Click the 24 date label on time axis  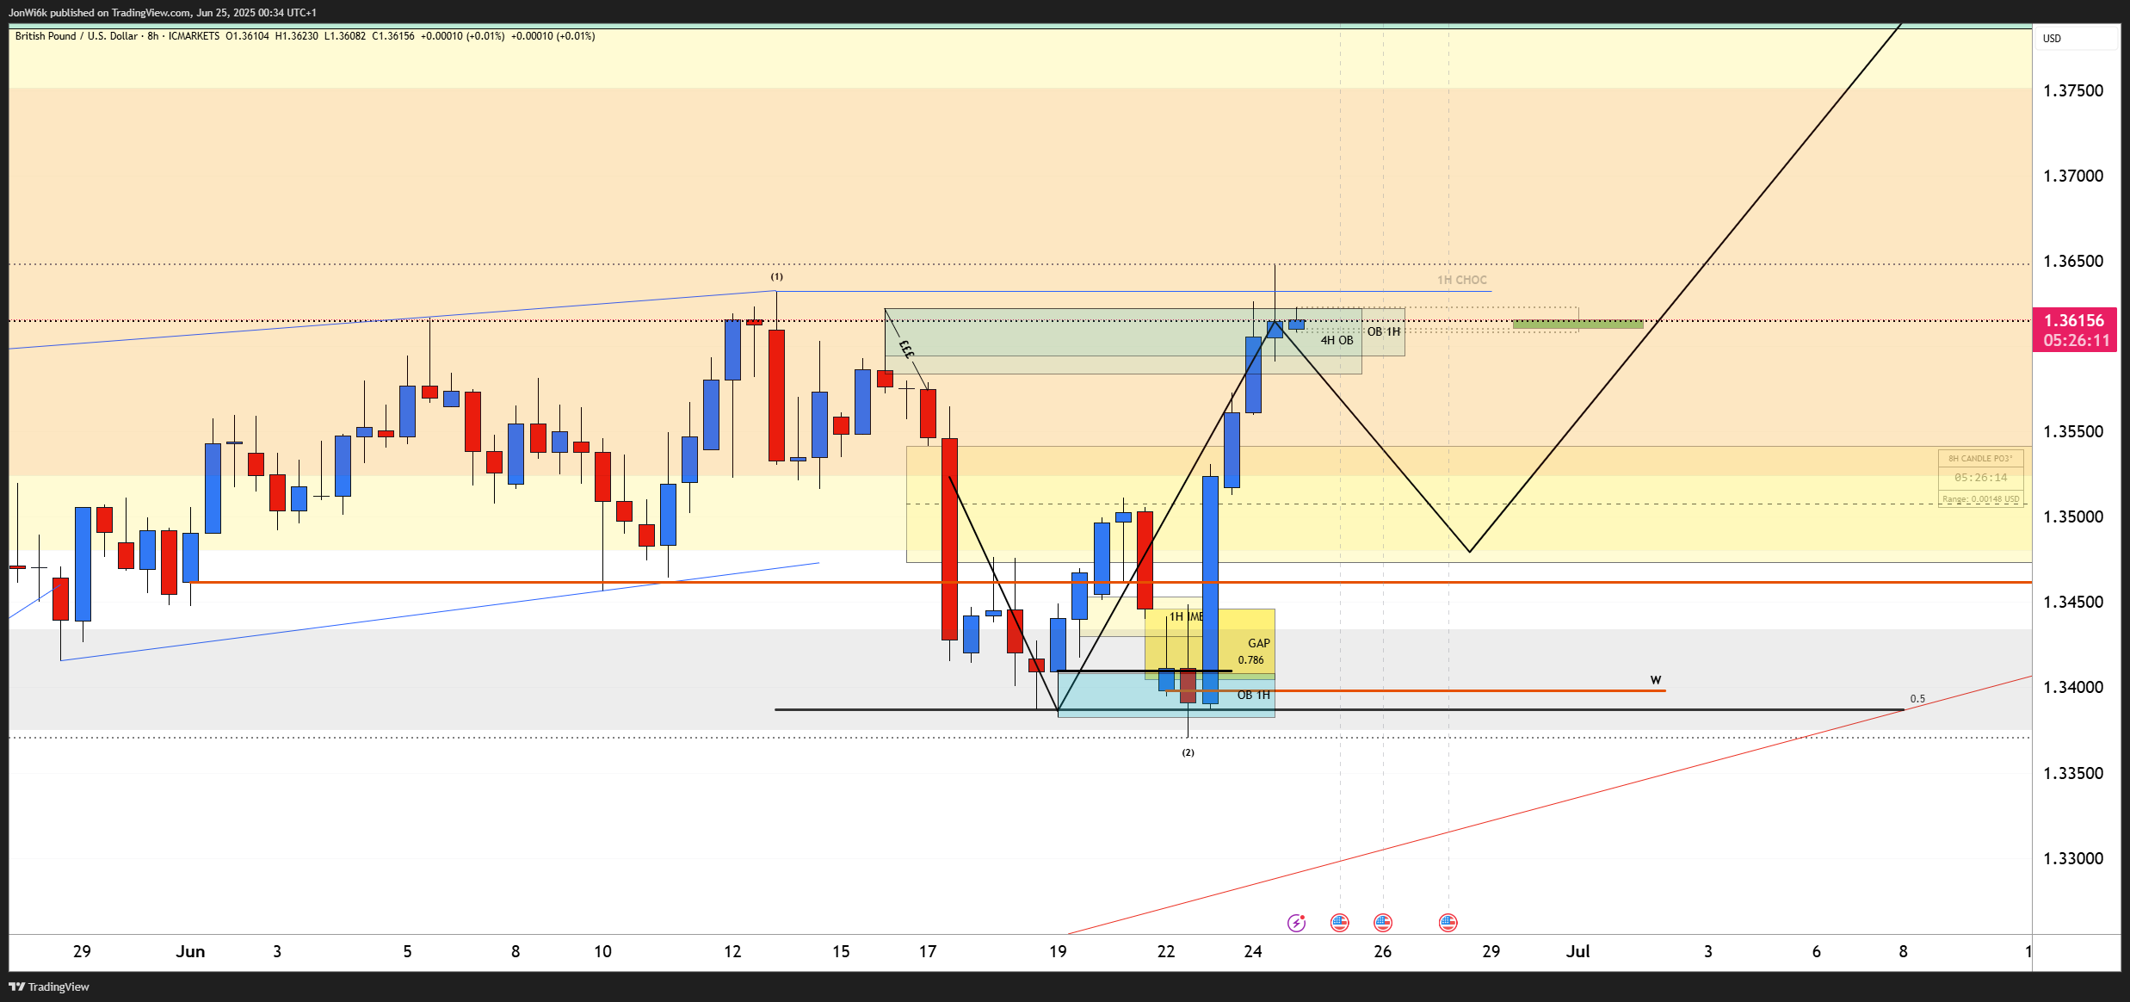click(x=1253, y=951)
